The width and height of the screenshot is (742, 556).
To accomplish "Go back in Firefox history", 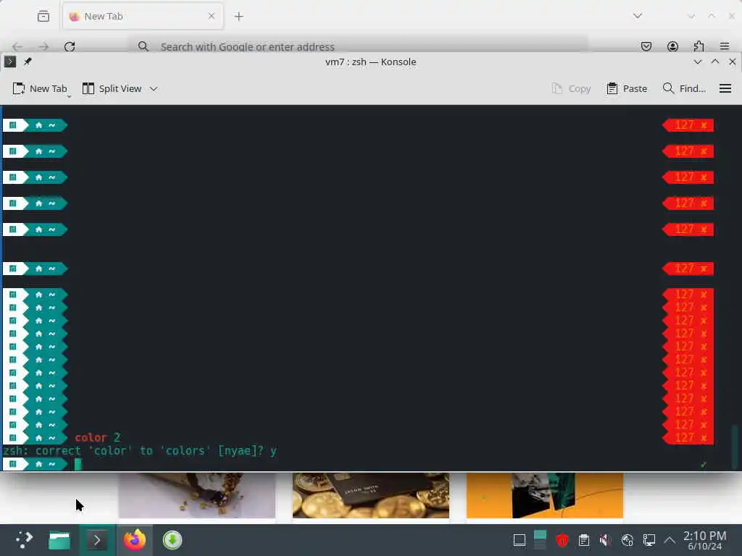I will pyautogui.click(x=17, y=46).
